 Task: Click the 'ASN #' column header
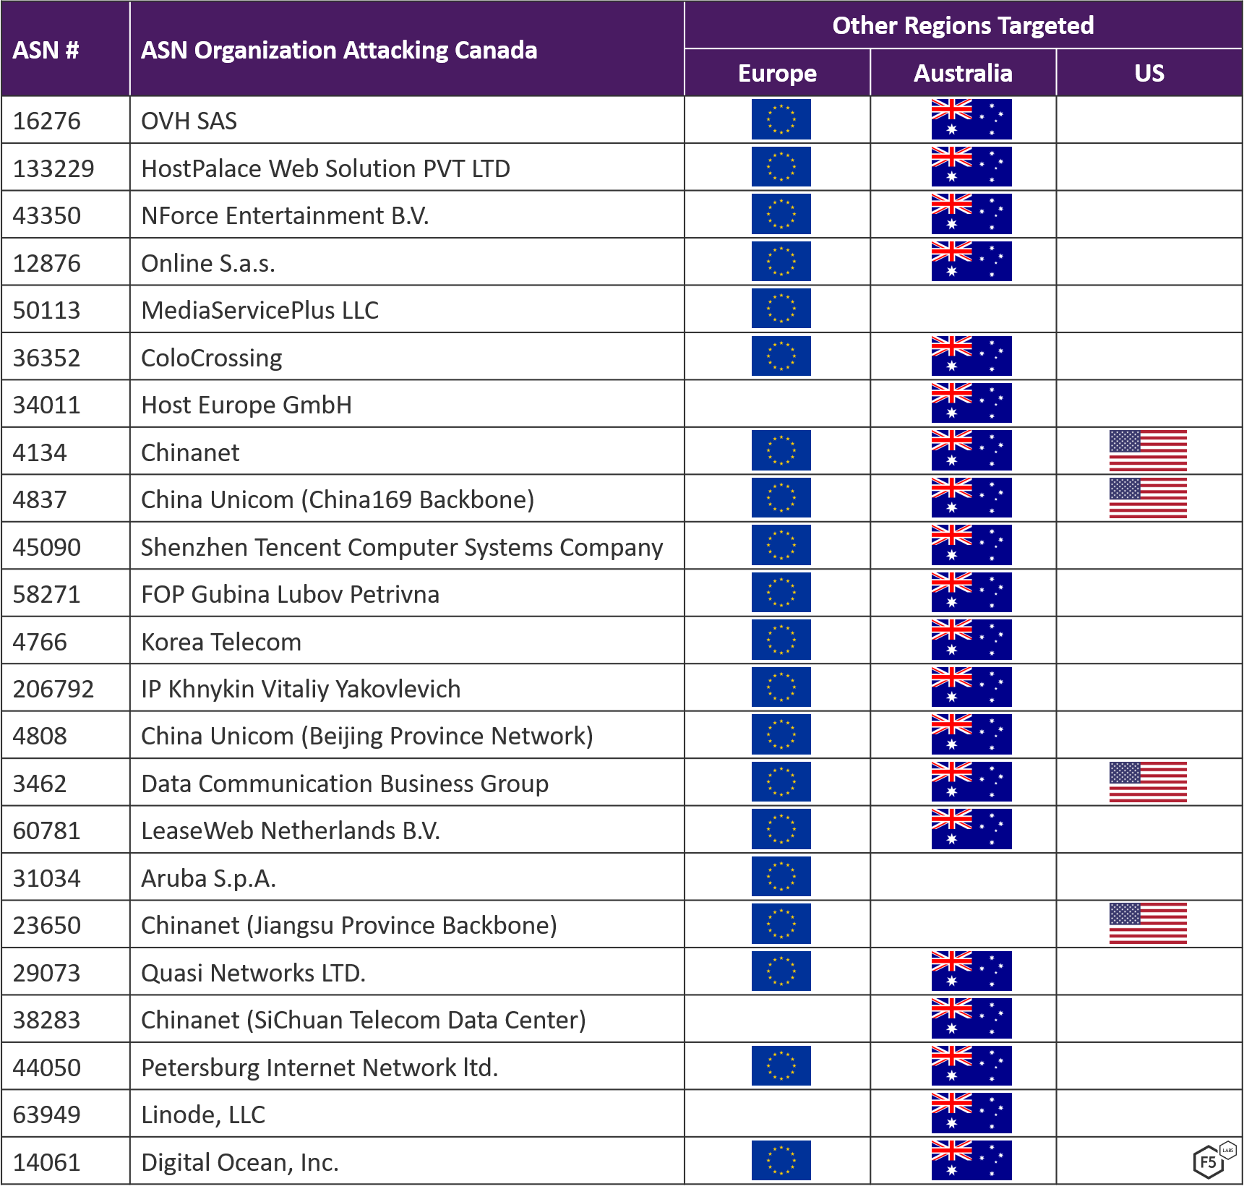46,51
